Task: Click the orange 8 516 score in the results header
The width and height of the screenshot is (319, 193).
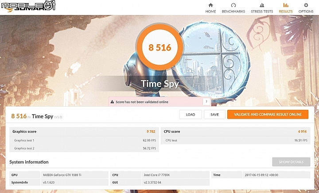Action: coord(19,116)
